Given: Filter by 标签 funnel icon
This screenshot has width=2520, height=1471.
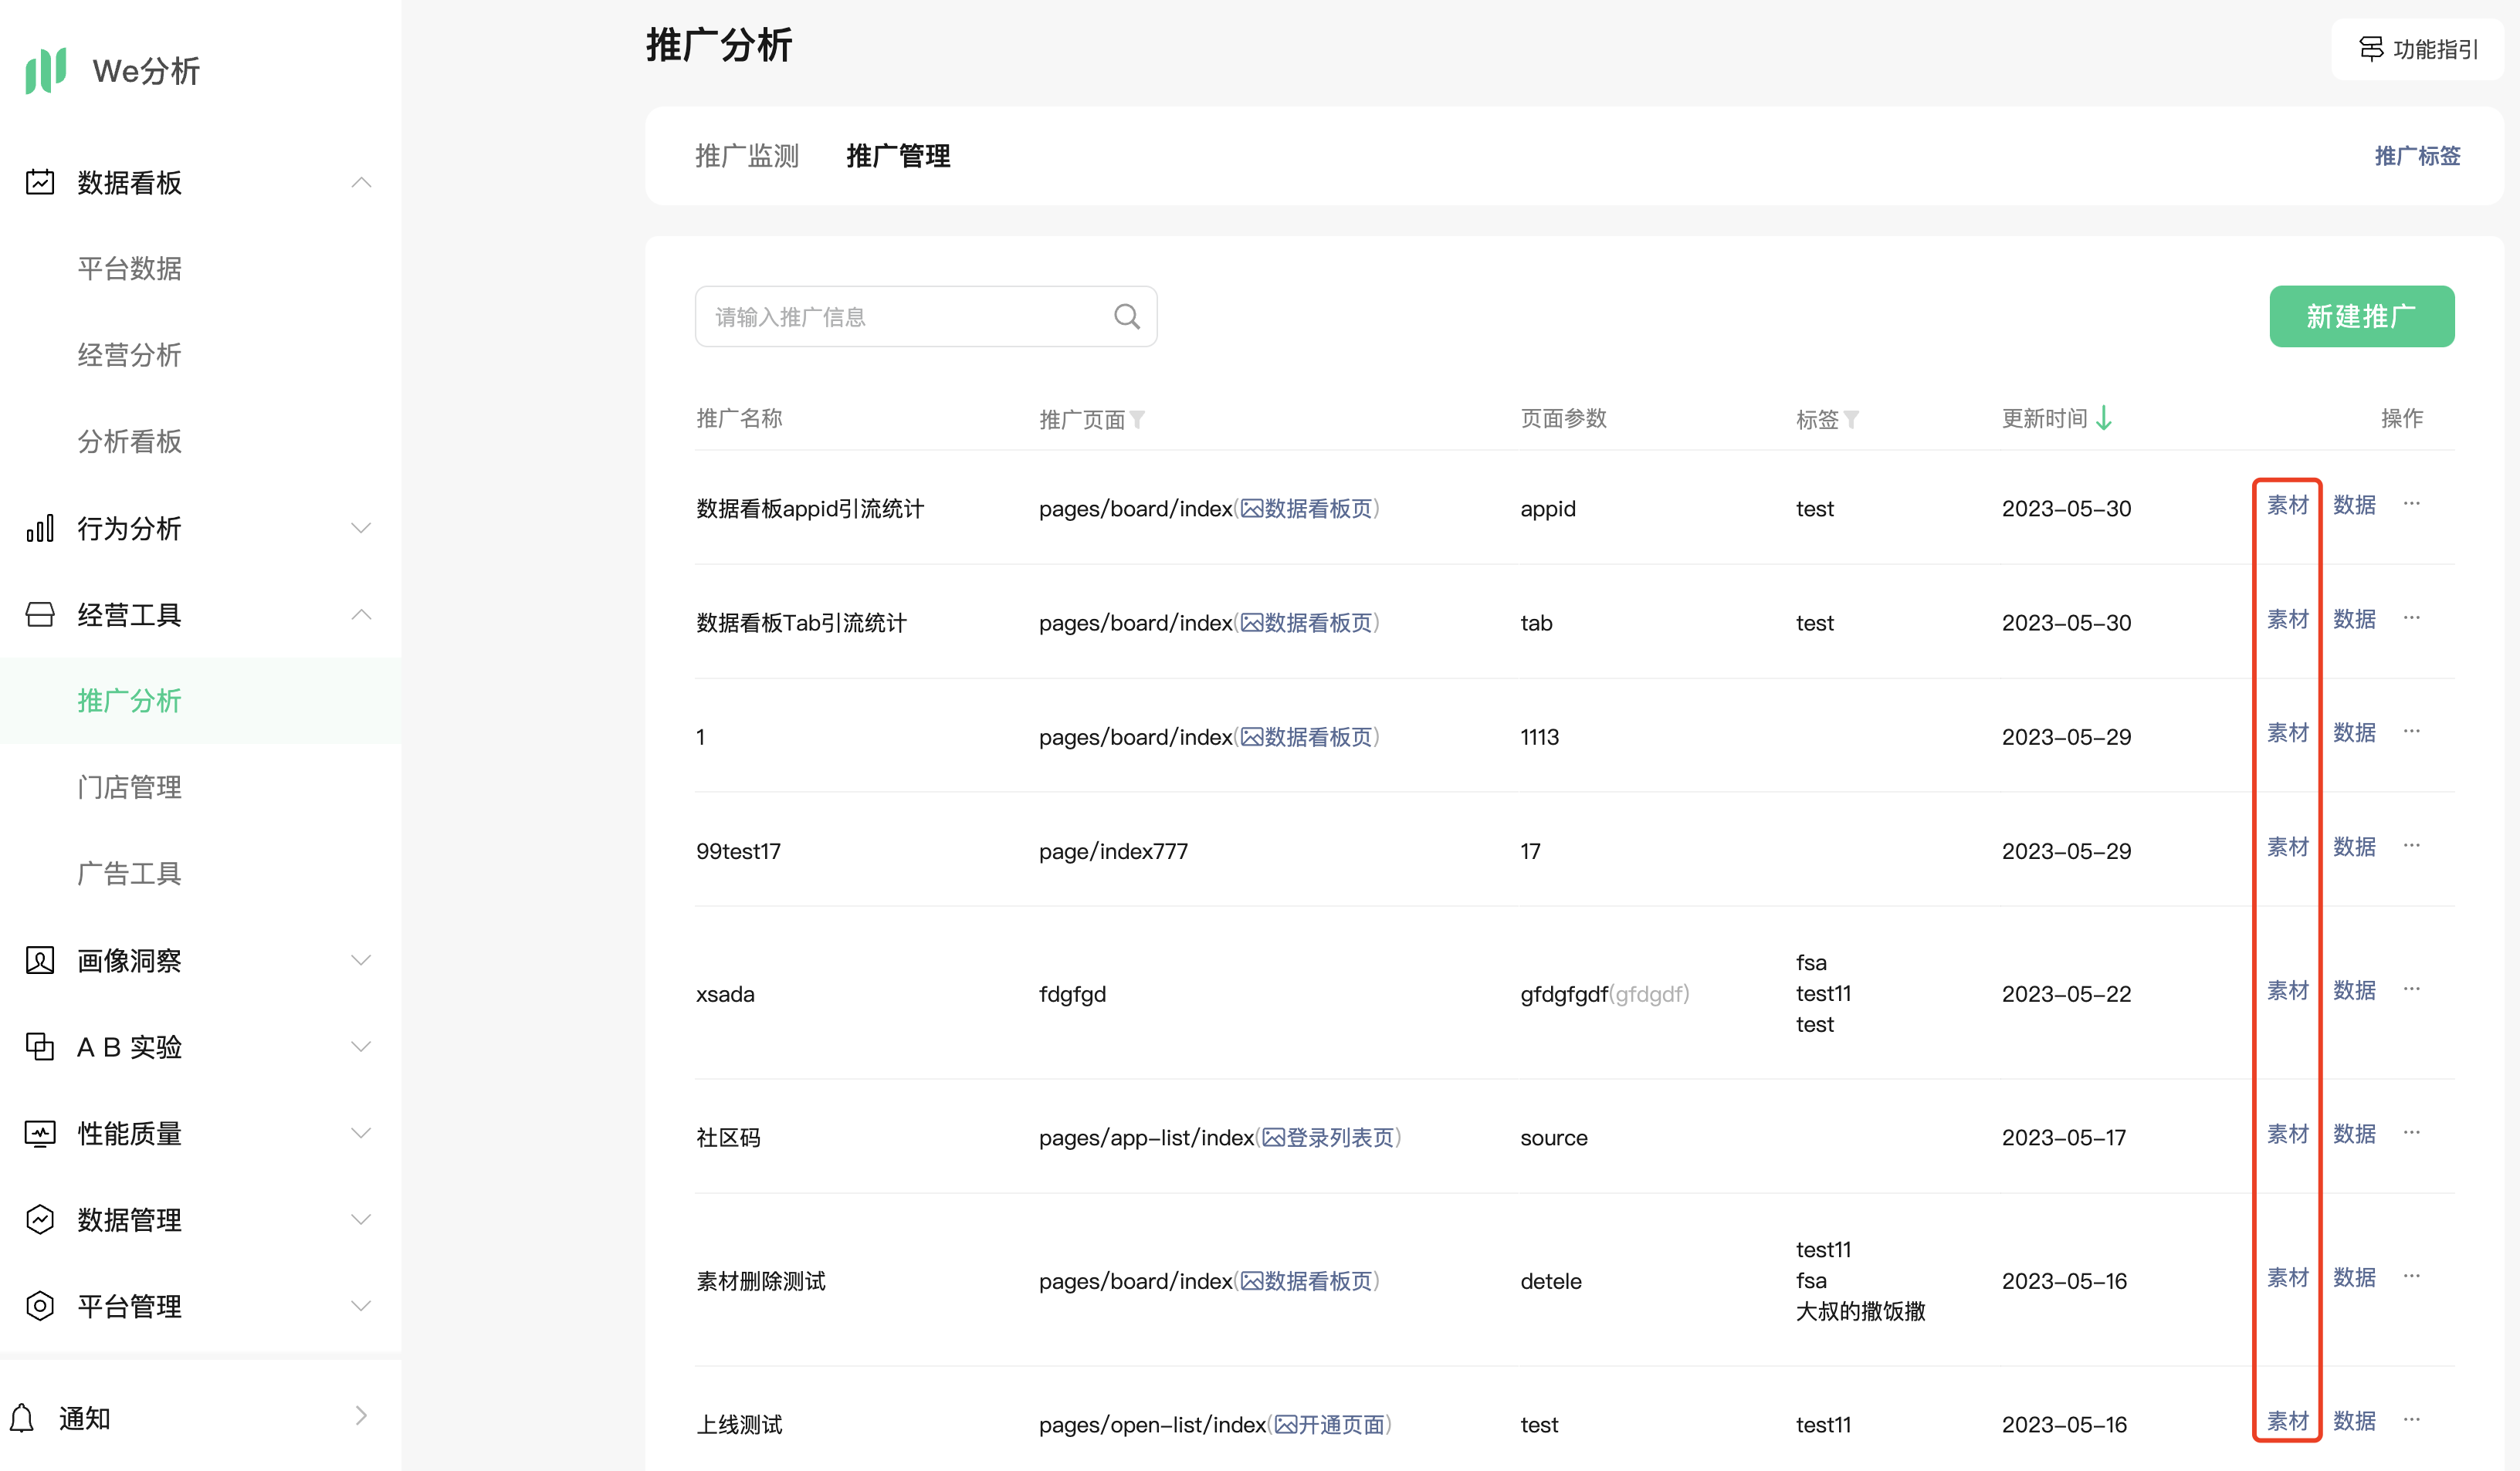Looking at the screenshot, I should point(1851,420).
